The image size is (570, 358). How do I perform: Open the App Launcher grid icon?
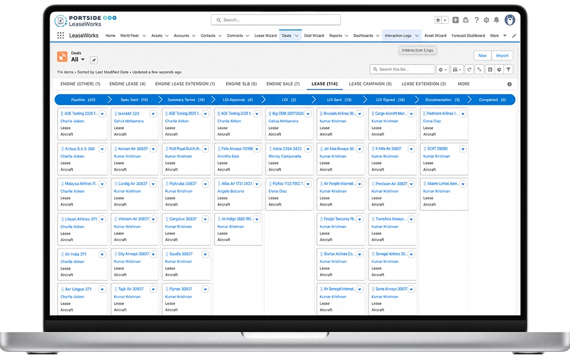[x=61, y=36]
